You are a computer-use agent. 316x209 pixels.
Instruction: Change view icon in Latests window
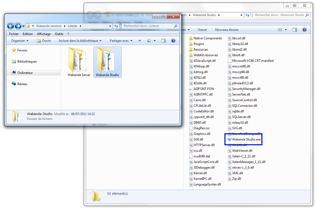click(x=149, y=41)
